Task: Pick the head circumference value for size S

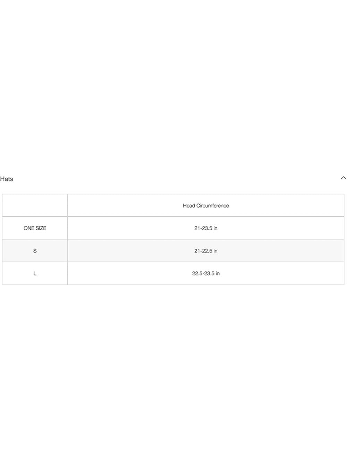Action: coord(206,251)
